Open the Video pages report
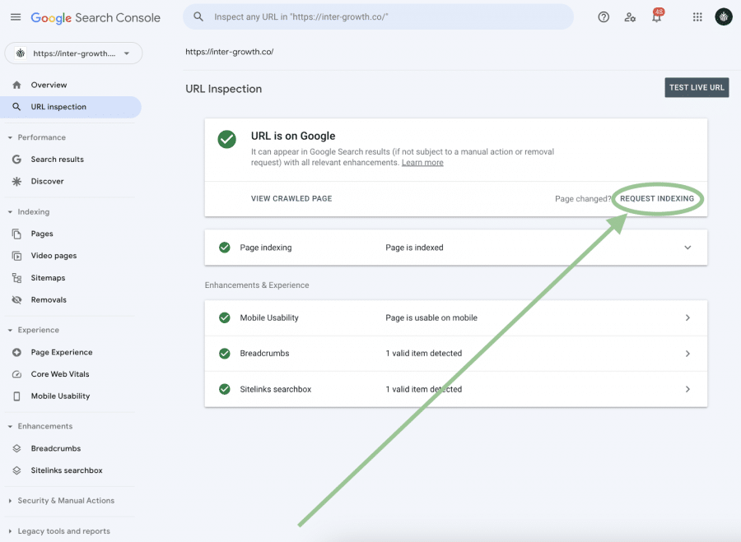Image resolution: width=741 pixels, height=542 pixels. coord(54,256)
